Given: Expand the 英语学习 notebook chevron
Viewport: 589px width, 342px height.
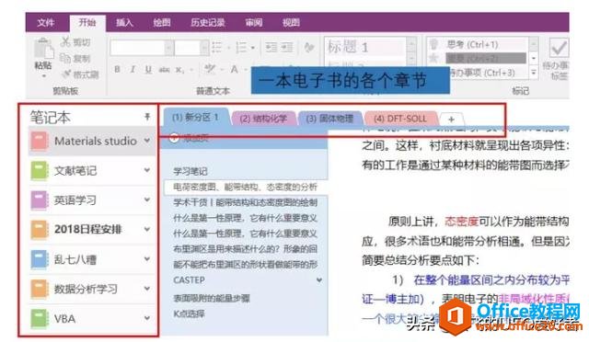Looking at the screenshot, I should point(147,199).
